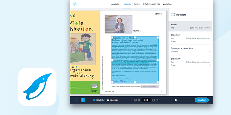Viewport: 231px width, 115px height.
Task: Activate the add hotspot plus tool
Action: click(83, 100)
